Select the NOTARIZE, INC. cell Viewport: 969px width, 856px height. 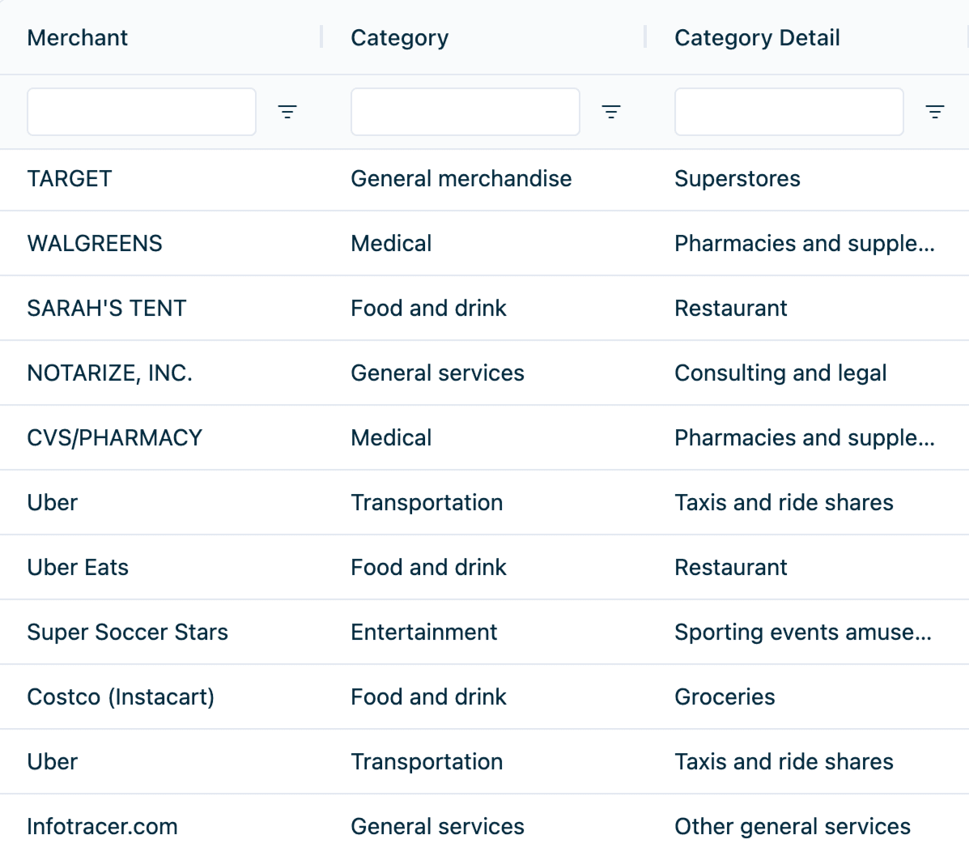tap(110, 373)
